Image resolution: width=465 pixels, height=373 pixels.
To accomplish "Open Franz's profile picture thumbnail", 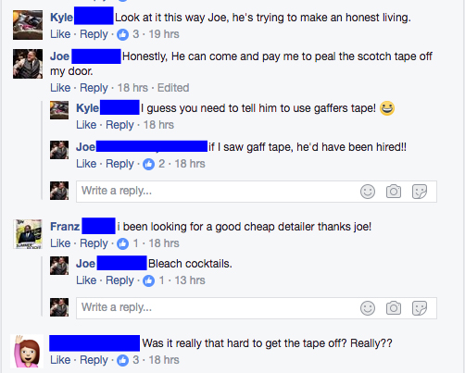I will 28,234.
